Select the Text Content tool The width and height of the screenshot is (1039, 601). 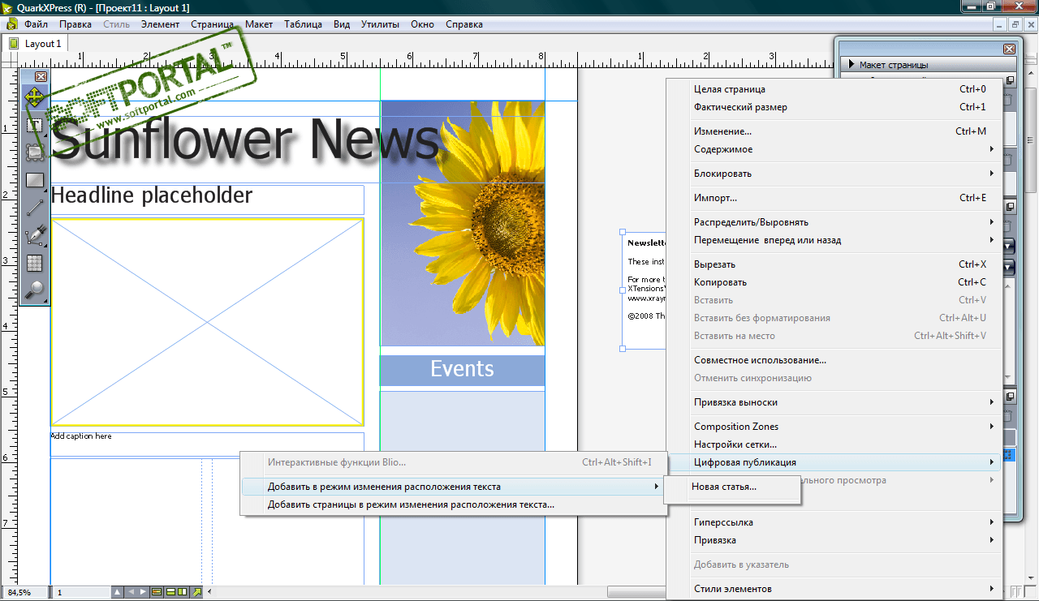tap(34, 126)
